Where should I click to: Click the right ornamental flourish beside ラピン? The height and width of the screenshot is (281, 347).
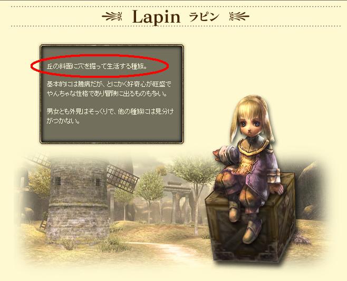coord(239,16)
